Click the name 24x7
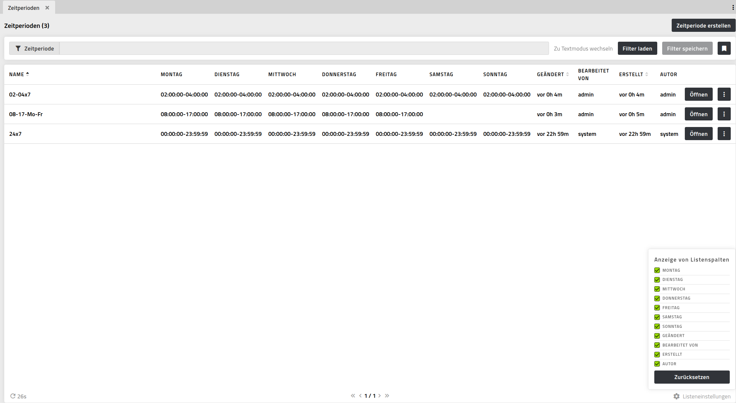The width and height of the screenshot is (736, 403). click(15, 134)
